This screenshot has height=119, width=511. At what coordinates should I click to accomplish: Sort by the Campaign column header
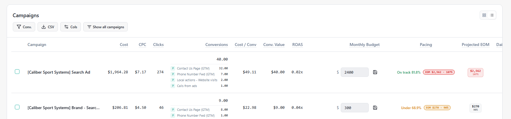pos(37,45)
